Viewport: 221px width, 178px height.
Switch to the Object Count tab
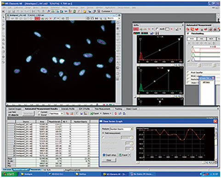click(x=131, y=109)
